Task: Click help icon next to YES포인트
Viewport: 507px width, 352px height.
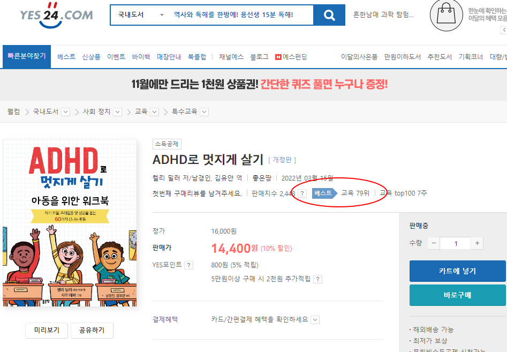Action: click(188, 265)
